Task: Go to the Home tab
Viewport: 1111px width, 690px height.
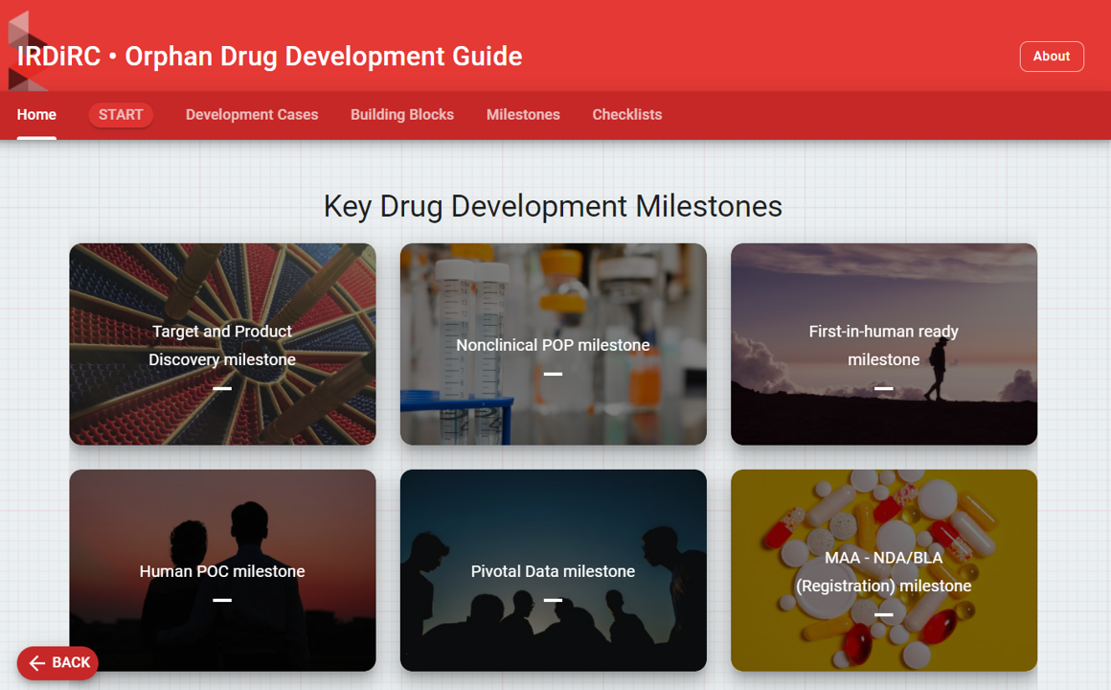Action: 36,115
